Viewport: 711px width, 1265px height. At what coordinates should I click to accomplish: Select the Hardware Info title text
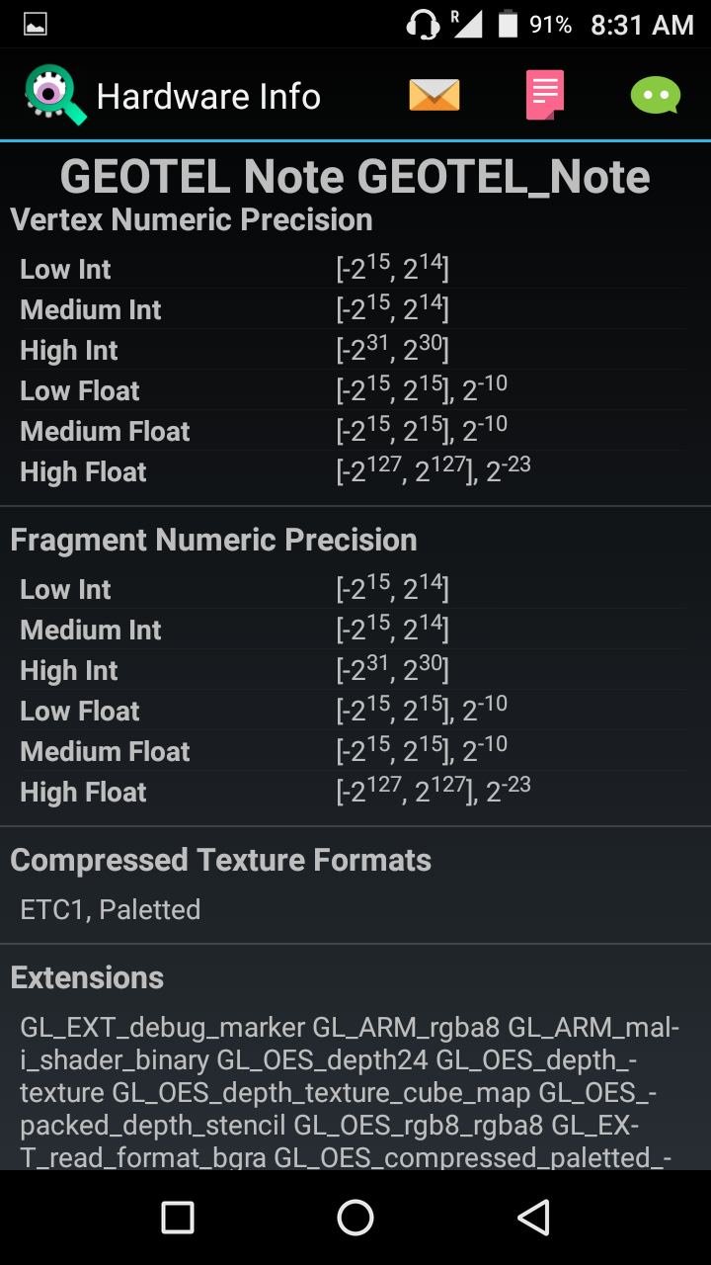click(x=208, y=97)
